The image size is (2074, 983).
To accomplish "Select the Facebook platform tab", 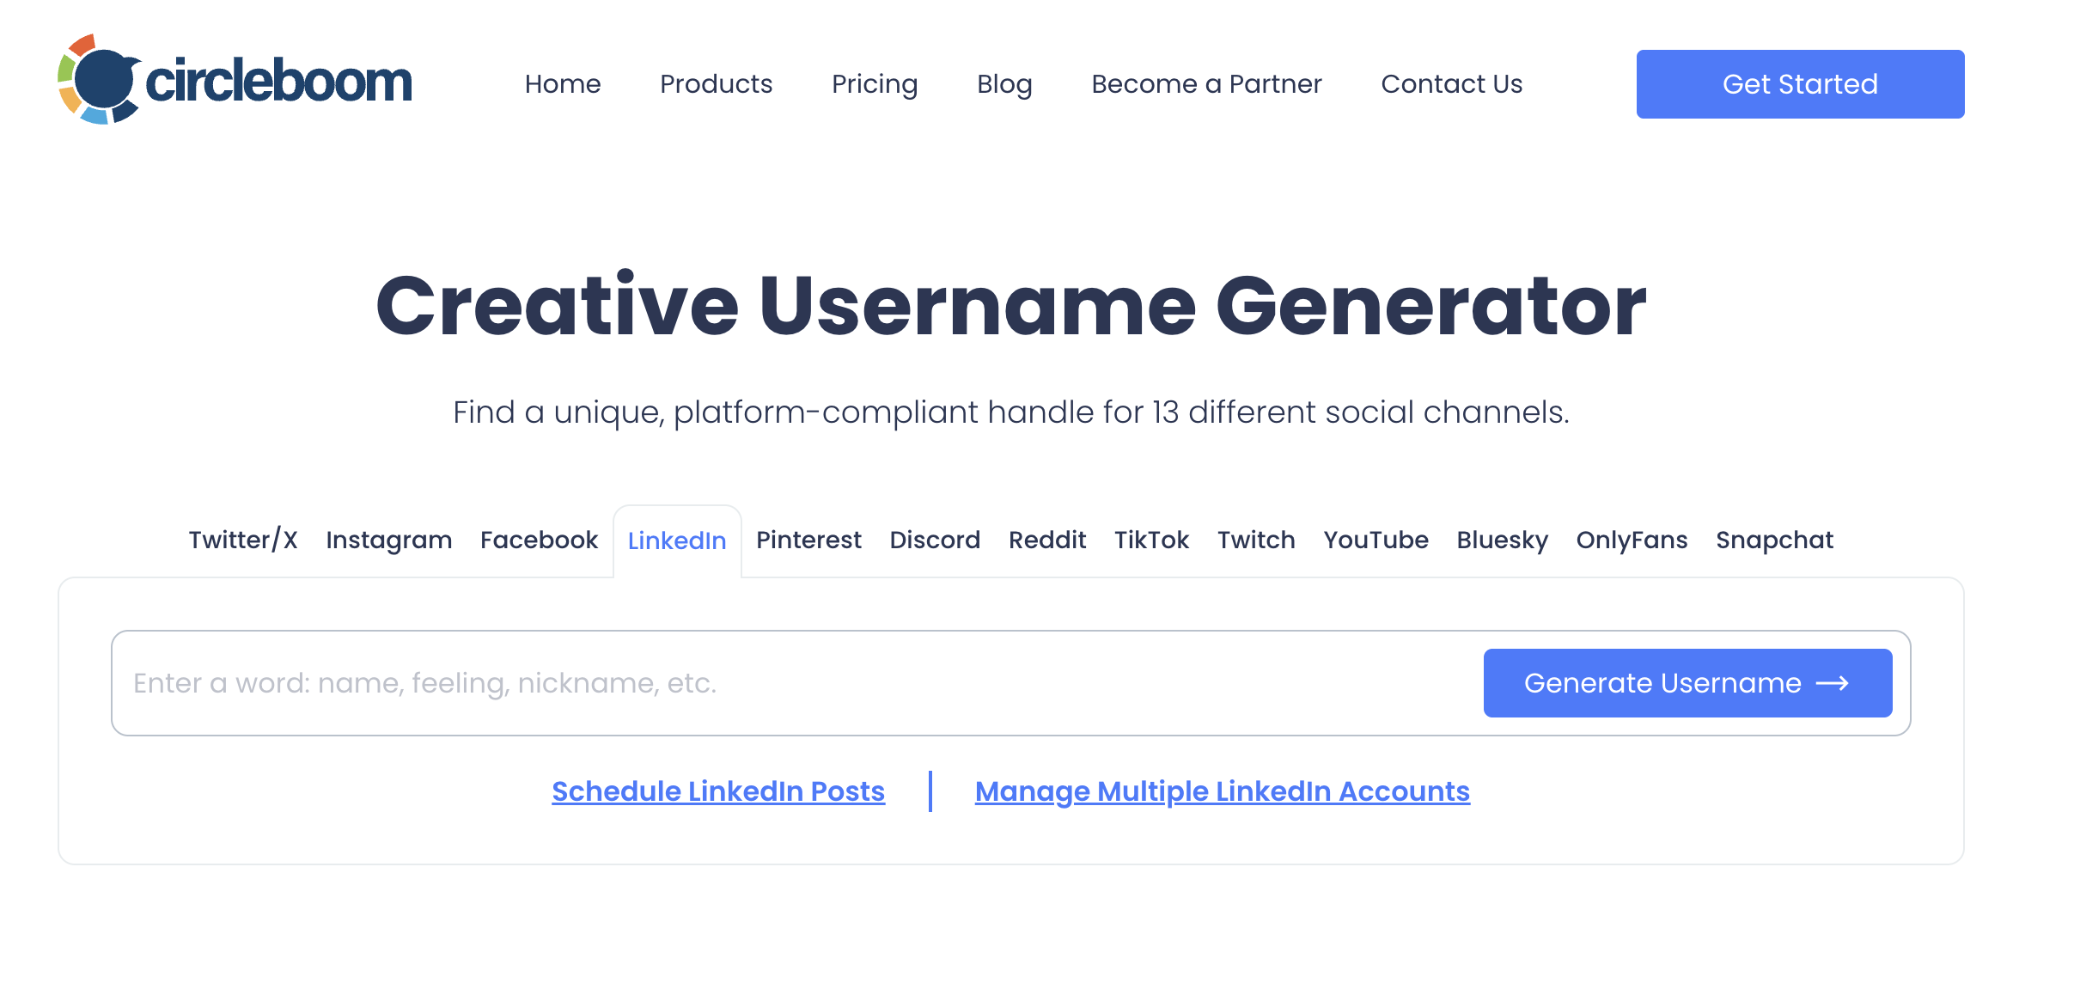I will coord(539,540).
